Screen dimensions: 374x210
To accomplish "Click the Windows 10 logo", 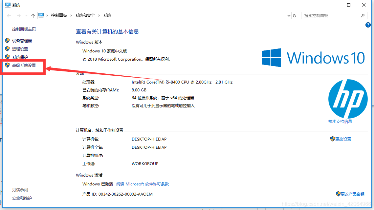I will tap(313, 58).
